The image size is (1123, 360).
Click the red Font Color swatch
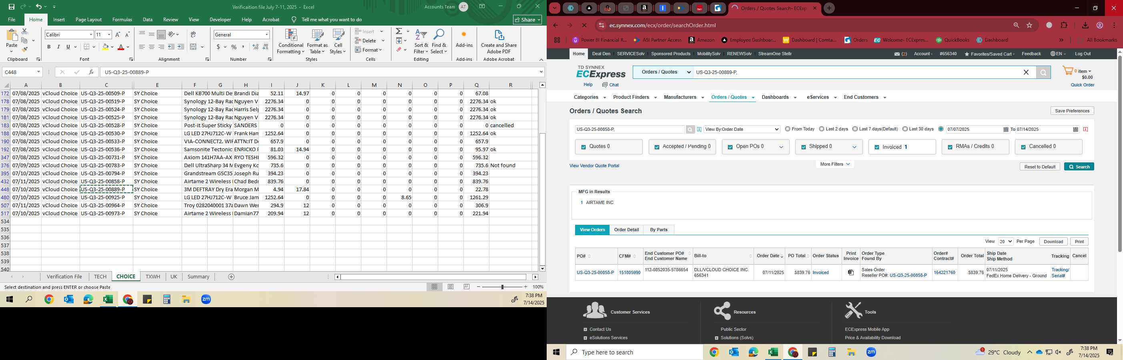point(121,47)
